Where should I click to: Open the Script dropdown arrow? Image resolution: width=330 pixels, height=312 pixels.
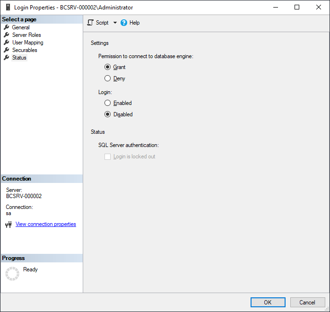115,23
